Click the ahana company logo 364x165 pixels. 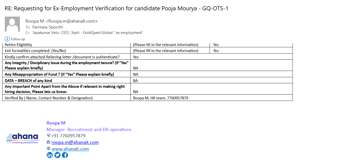pyautogui.click(x=23, y=138)
